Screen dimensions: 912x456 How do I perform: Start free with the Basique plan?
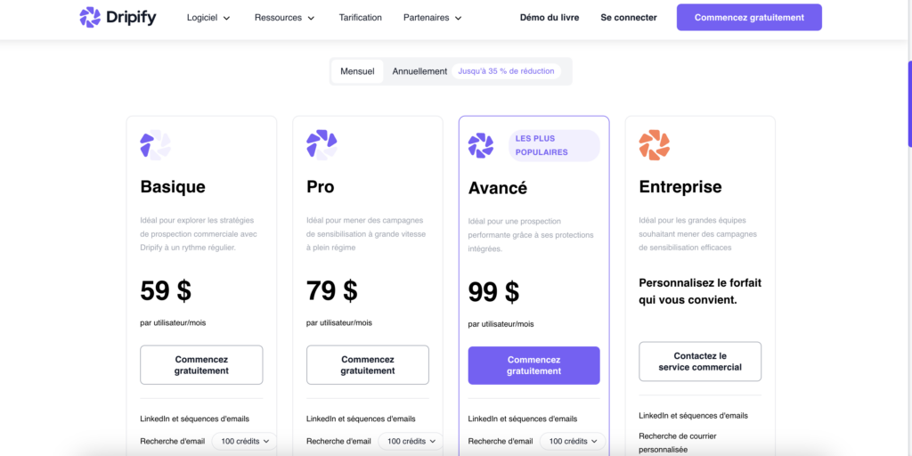pyautogui.click(x=201, y=365)
